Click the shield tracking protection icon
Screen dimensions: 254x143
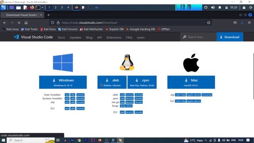point(52,23)
